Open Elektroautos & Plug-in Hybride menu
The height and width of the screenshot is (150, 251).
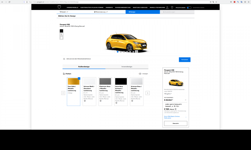92,7
